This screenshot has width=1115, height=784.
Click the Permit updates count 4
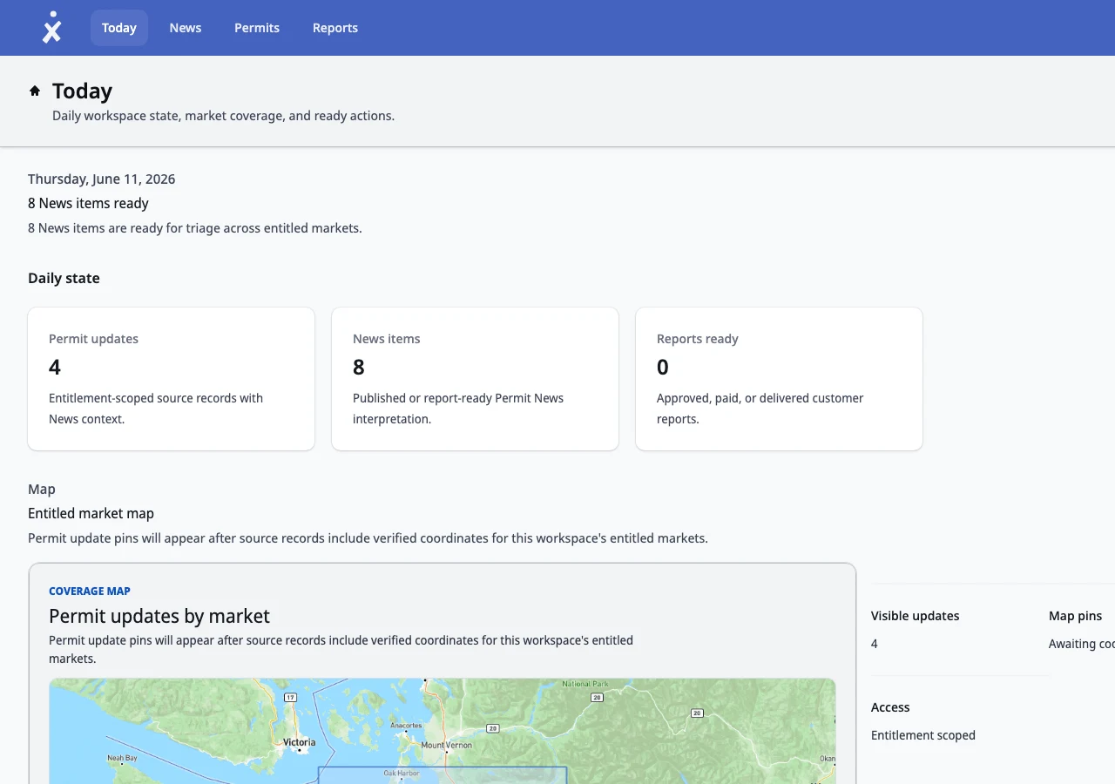coord(55,367)
